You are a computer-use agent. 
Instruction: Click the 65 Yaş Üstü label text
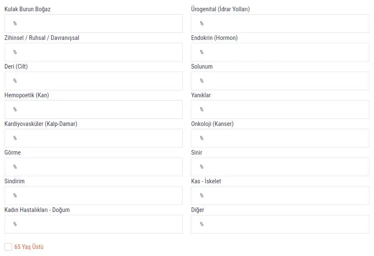tap(29, 247)
